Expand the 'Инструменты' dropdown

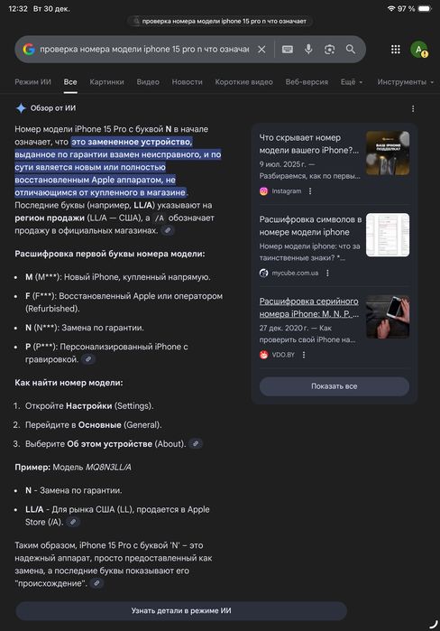406,81
